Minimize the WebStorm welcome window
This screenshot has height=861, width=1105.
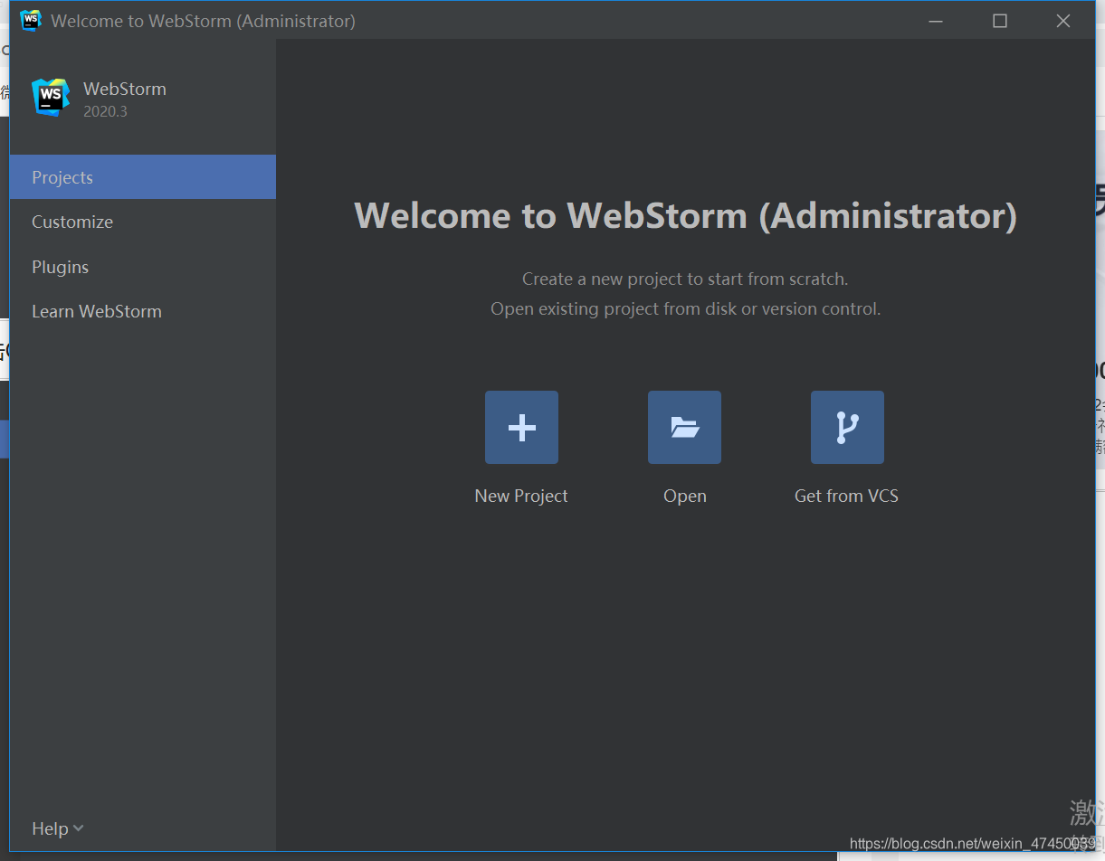click(x=936, y=21)
